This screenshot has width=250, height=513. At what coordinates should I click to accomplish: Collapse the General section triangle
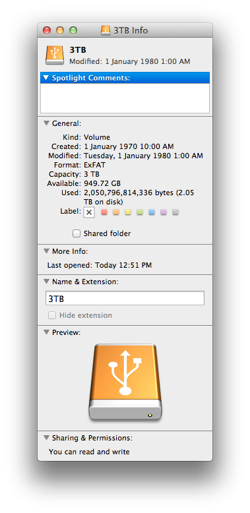coord(46,123)
